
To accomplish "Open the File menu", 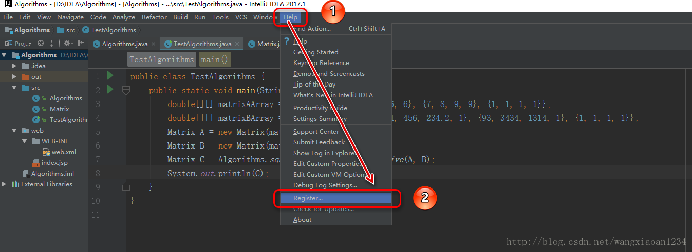I will pyautogui.click(x=8, y=17).
